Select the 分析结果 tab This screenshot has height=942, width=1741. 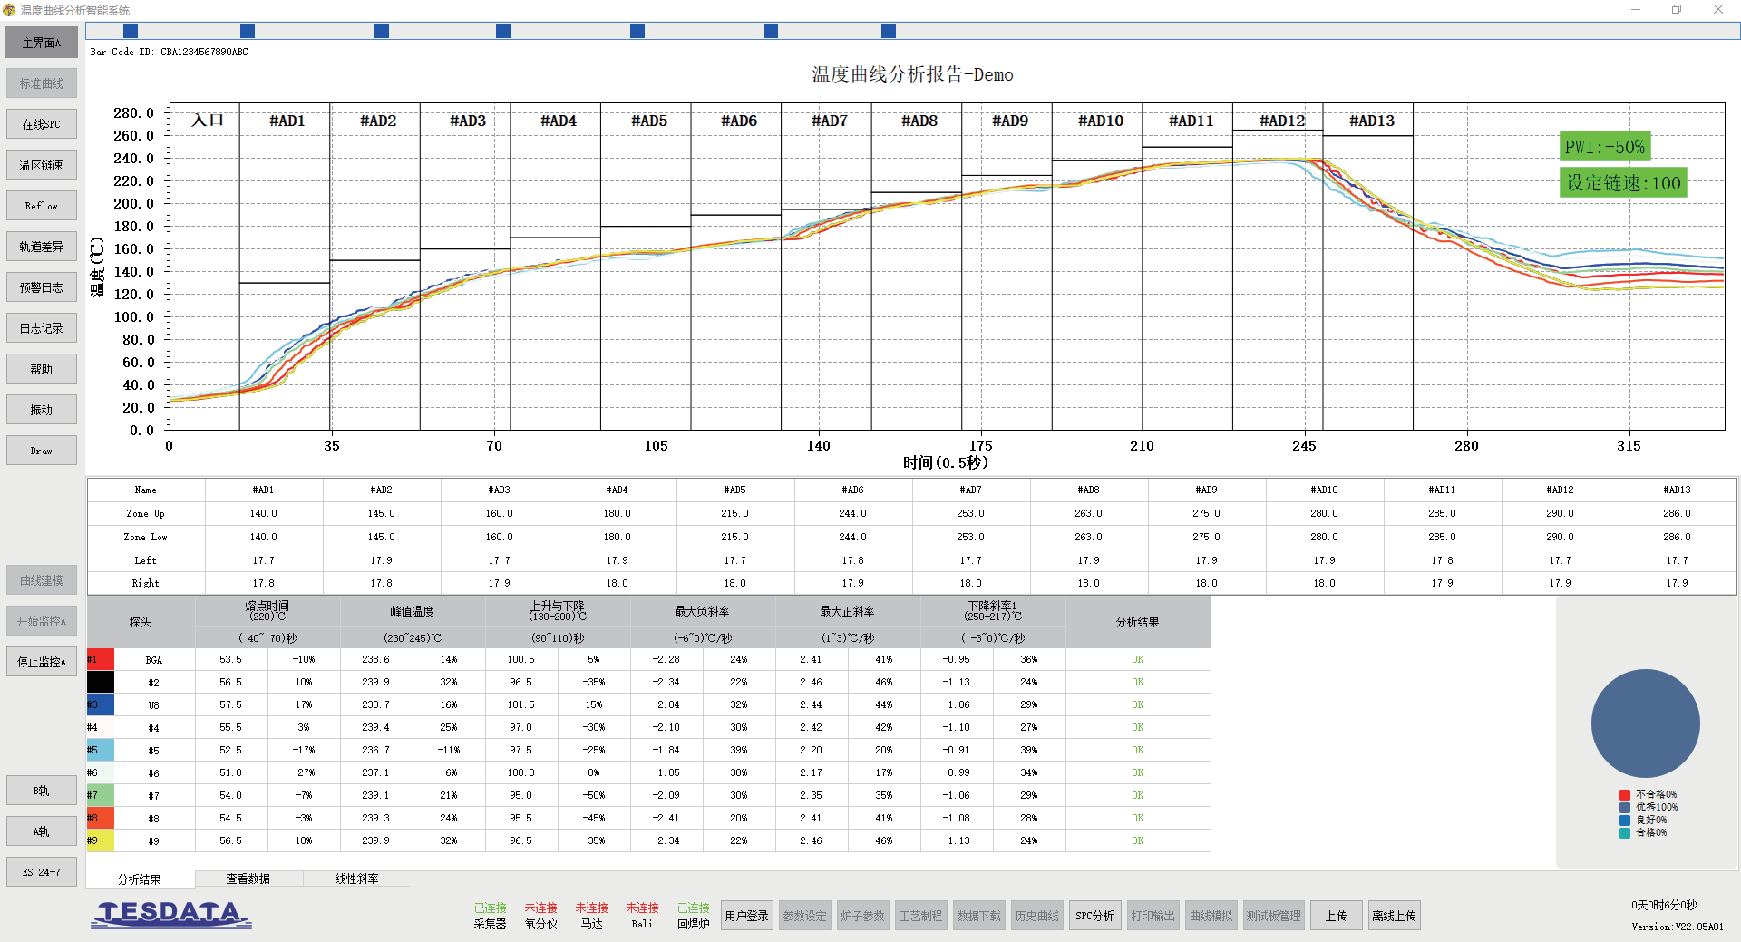[x=140, y=879]
